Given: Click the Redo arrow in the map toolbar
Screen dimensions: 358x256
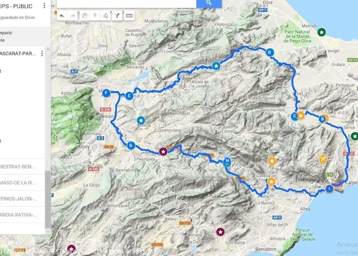Looking at the screenshot, I should pyautogui.click(x=73, y=16).
